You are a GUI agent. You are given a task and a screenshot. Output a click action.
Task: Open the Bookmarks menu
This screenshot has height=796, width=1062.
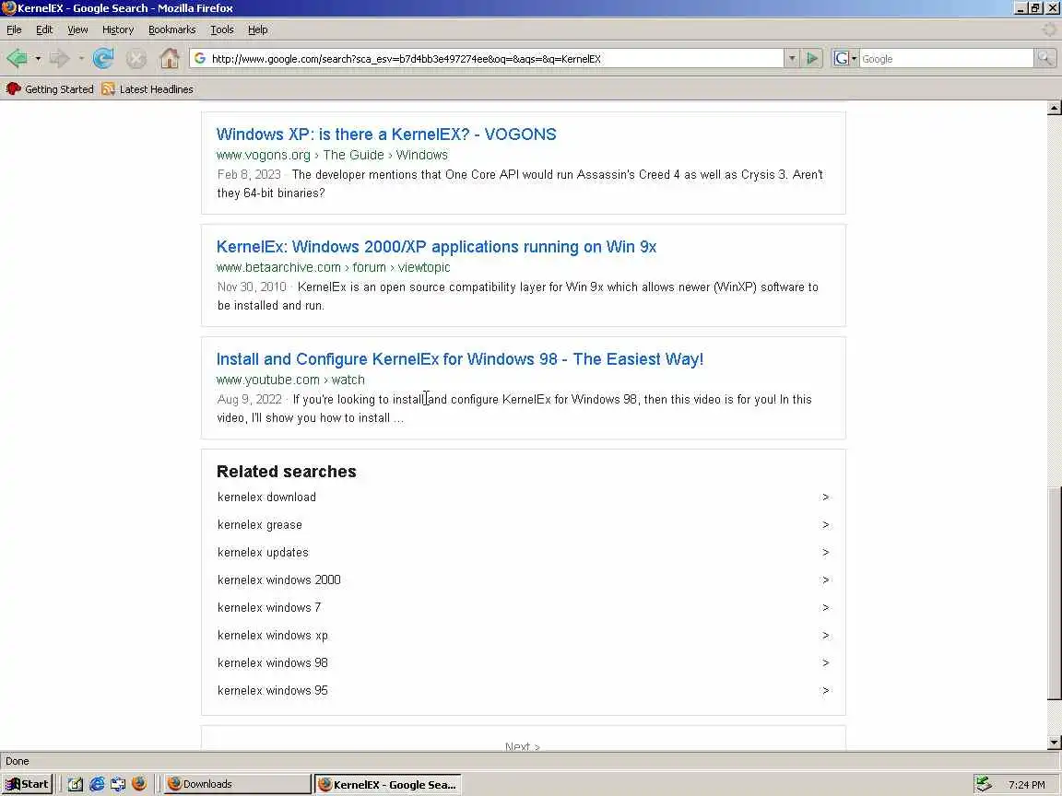coord(172,29)
